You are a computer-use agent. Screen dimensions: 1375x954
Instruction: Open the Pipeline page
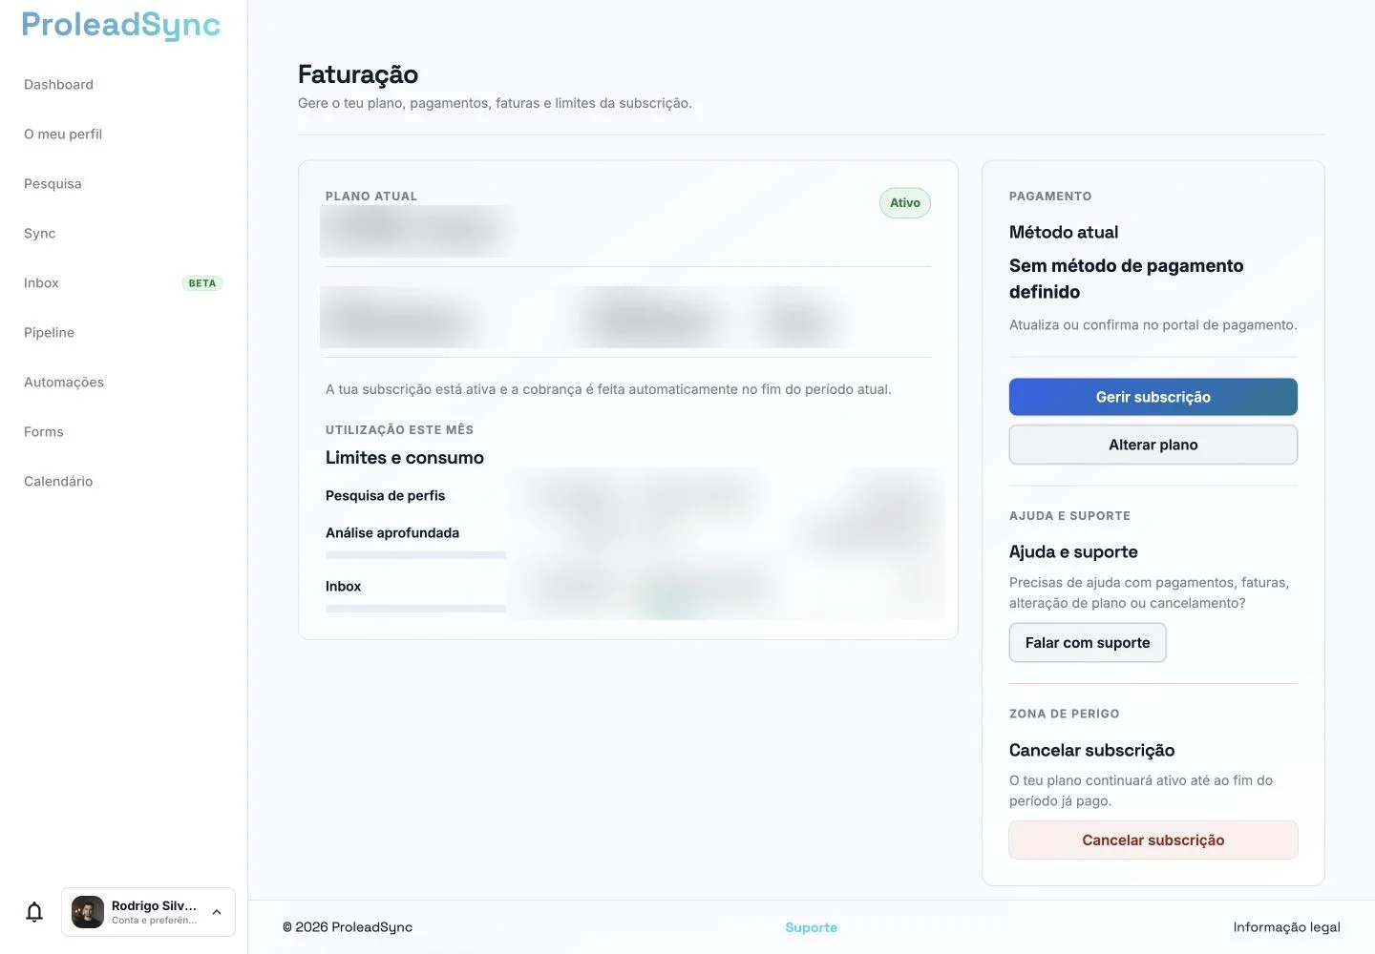pos(49,333)
